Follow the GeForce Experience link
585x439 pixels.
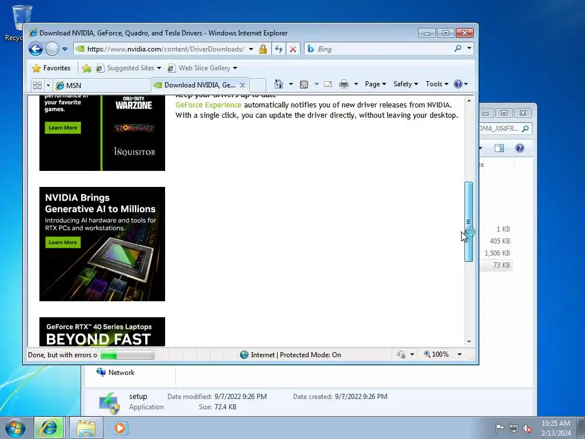tap(208, 105)
